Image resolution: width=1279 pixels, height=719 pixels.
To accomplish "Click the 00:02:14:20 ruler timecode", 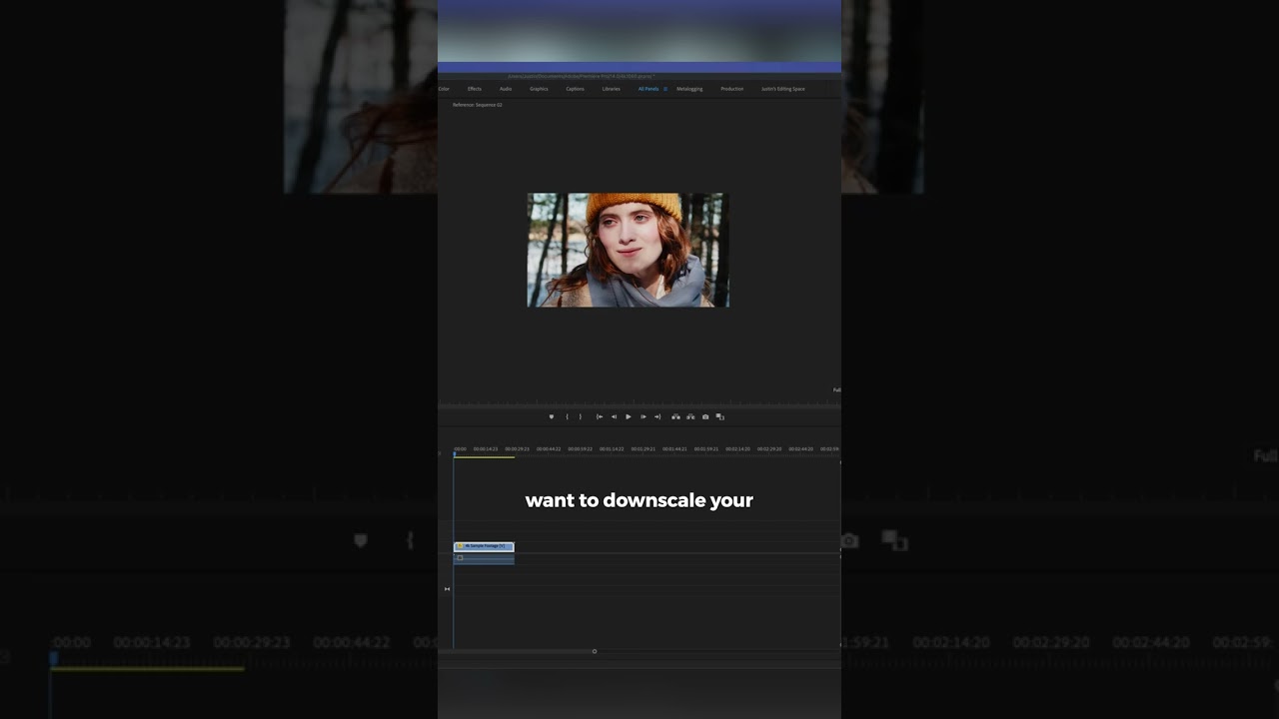I will point(737,449).
